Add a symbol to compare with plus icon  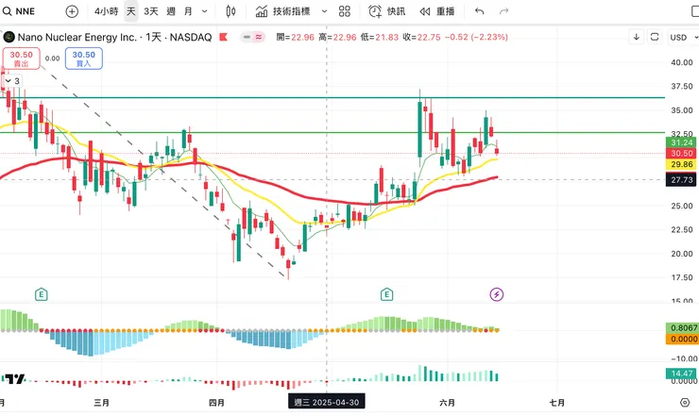point(72,11)
